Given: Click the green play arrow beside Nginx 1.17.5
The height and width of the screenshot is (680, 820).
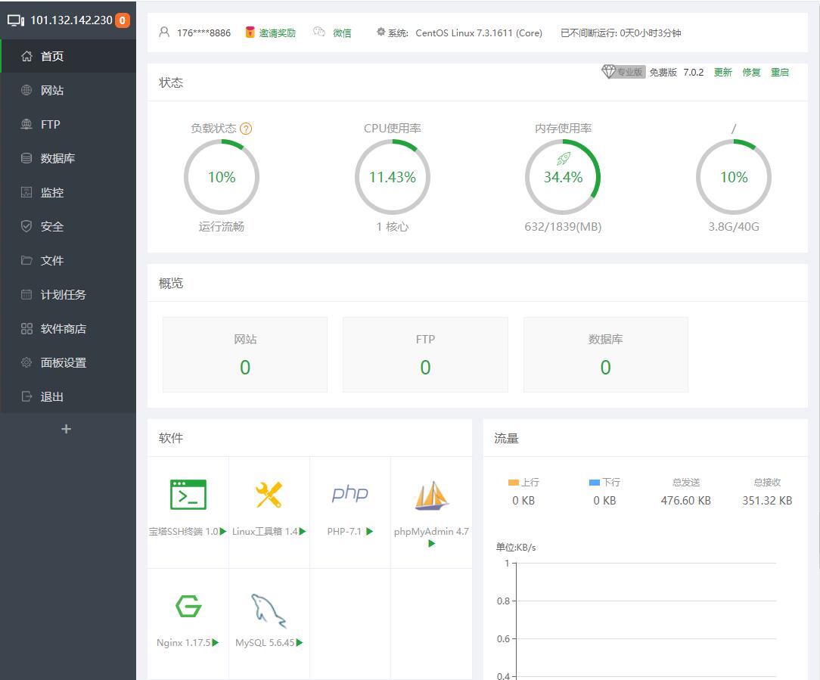Looking at the screenshot, I should (216, 642).
